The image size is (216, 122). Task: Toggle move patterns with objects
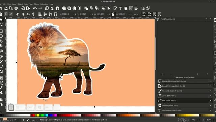pos(160,14)
